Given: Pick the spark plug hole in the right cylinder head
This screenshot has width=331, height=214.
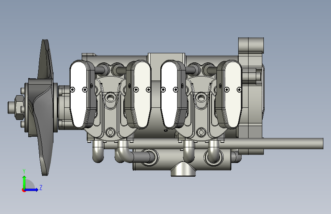Looking at the screenshot, I should pyautogui.click(x=201, y=98).
